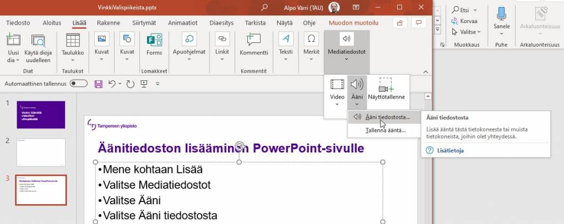Click the share icon in ribbon
This screenshot has width=564, height=224.
tap(400, 23)
